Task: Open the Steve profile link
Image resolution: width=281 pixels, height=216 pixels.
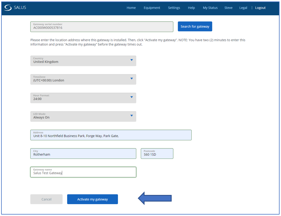Action: click(228, 8)
